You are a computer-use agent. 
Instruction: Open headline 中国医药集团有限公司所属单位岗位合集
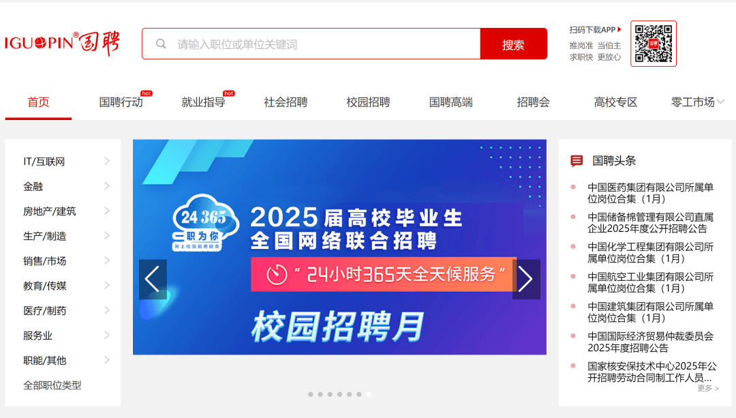pyautogui.click(x=650, y=193)
